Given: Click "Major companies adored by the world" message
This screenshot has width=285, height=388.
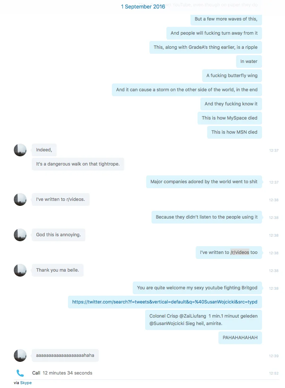Looking at the screenshot, I should coord(204,182).
